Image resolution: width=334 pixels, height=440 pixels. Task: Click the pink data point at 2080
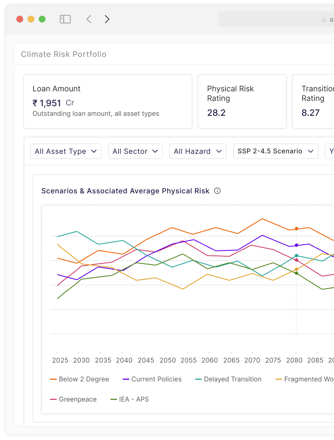tap(297, 260)
